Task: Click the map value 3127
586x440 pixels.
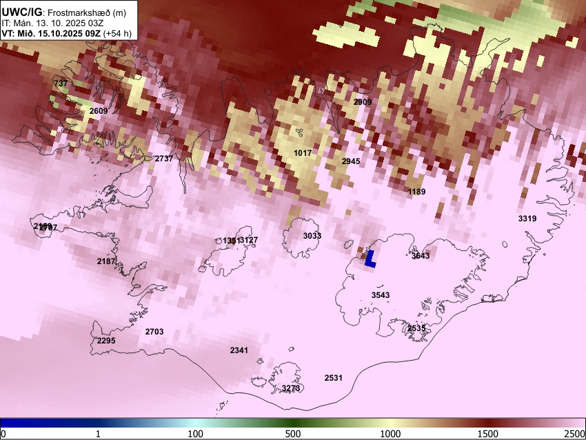Action: 249,241
